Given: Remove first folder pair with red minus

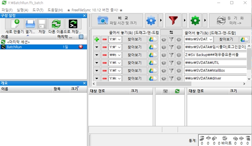Looking at the screenshot, I should tap(105, 39).
